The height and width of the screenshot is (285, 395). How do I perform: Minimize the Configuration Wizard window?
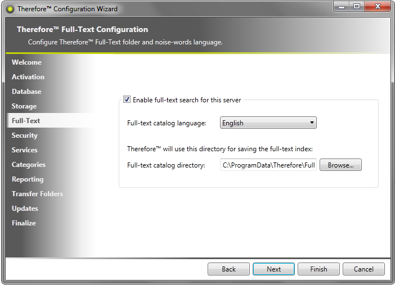point(342,7)
